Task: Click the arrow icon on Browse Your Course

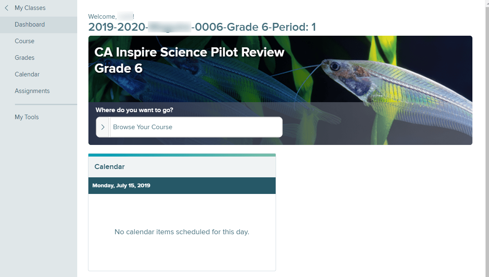Action: (103, 127)
